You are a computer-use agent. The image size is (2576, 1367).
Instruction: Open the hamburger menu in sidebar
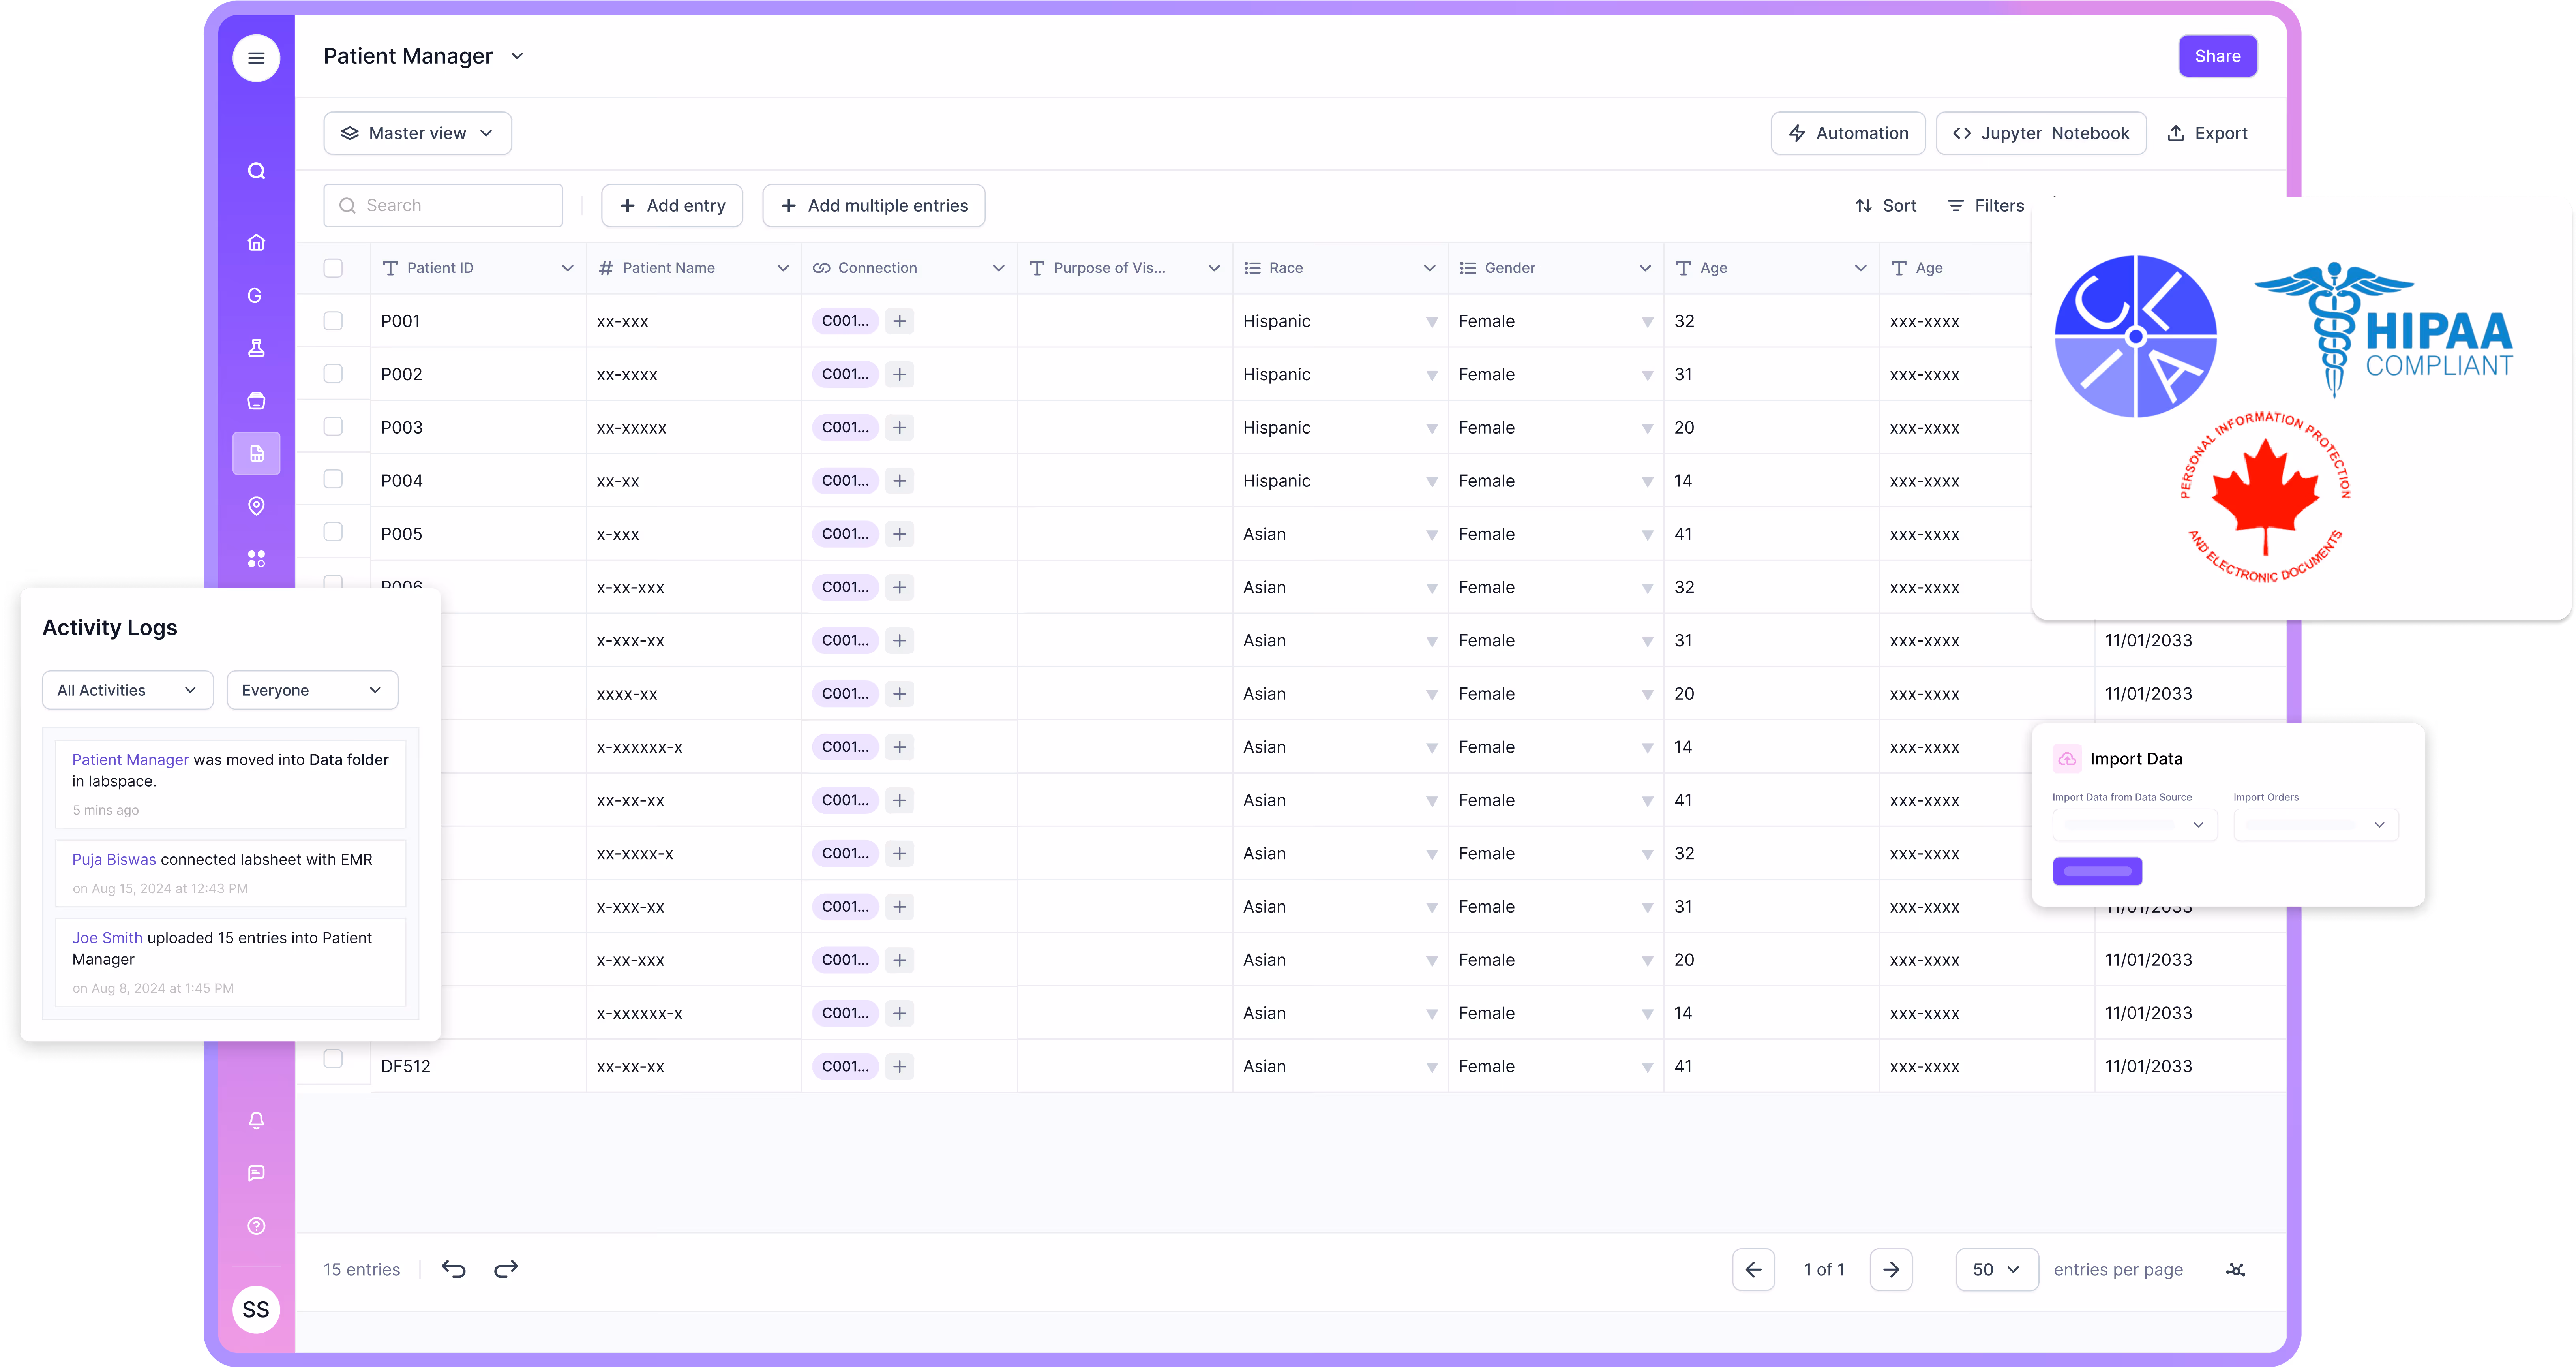coord(256,58)
